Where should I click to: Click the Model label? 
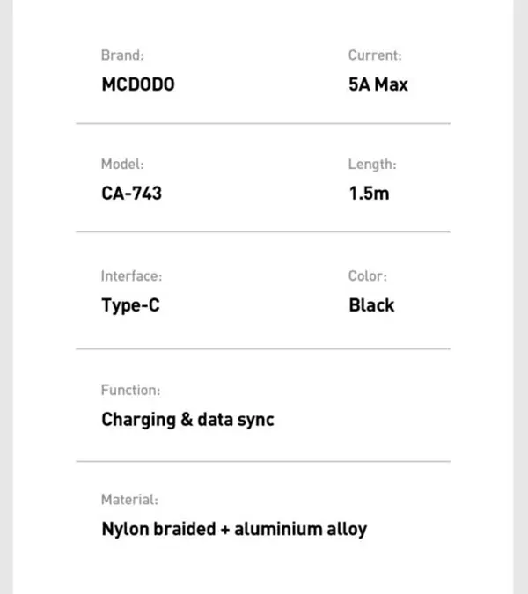click(122, 164)
